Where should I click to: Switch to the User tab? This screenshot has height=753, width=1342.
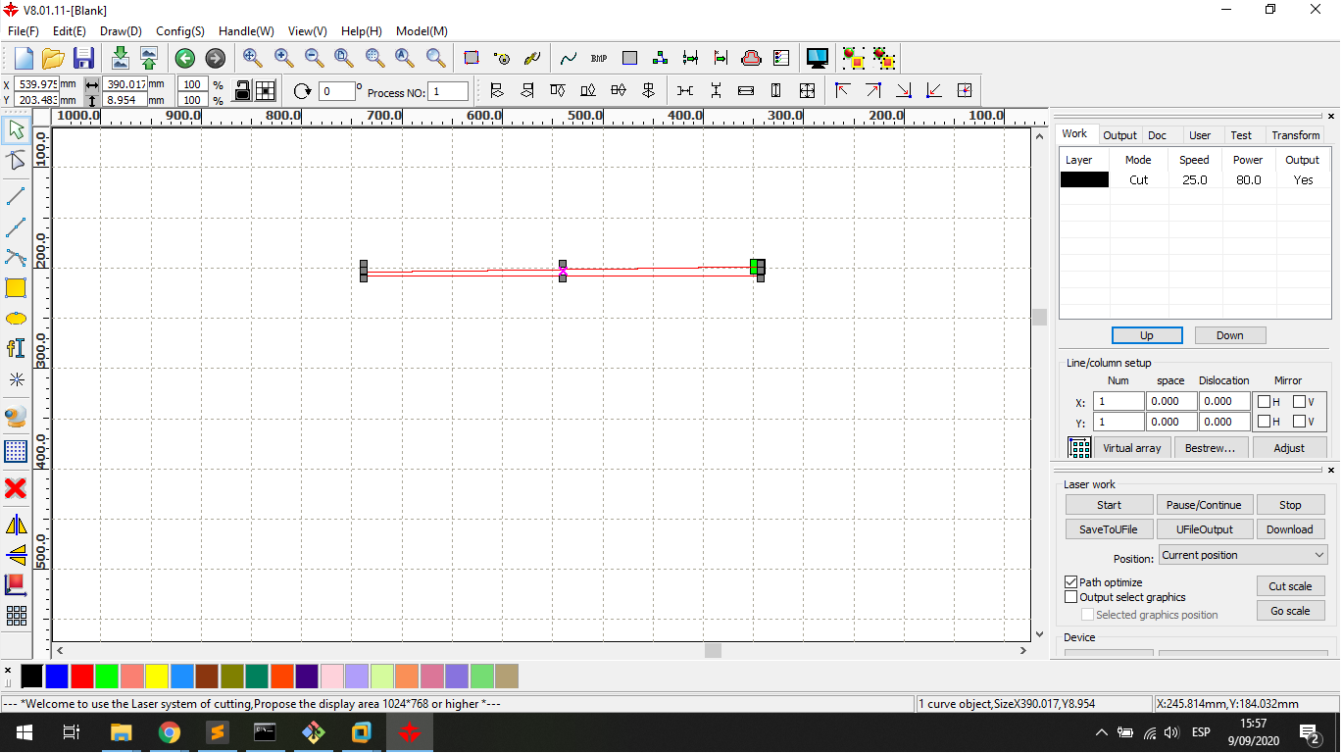[x=1200, y=135]
